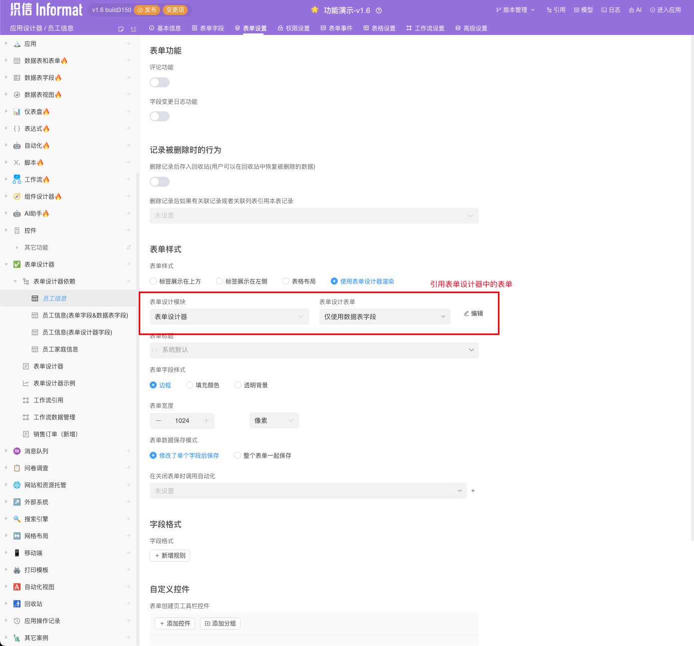Increase form width with the plus stepper
The height and width of the screenshot is (646, 694).
(x=206, y=421)
